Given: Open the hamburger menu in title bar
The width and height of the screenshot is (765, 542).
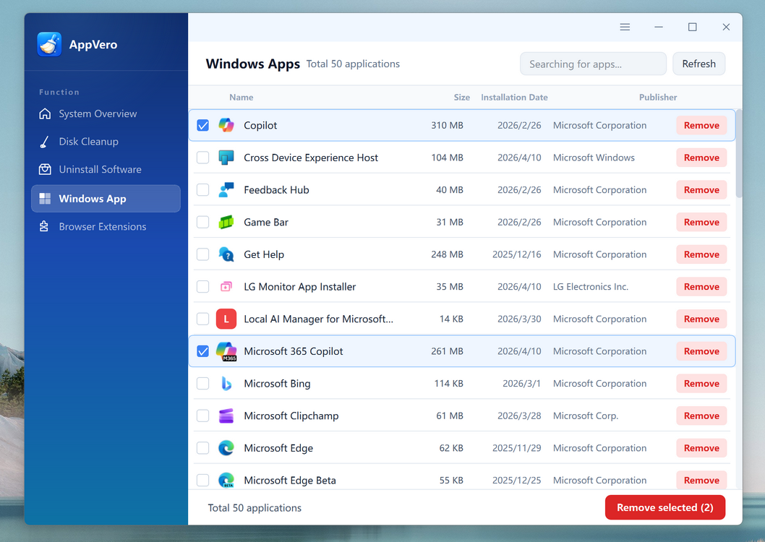Looking at the screenshot, I should click(x=625, y=27).
